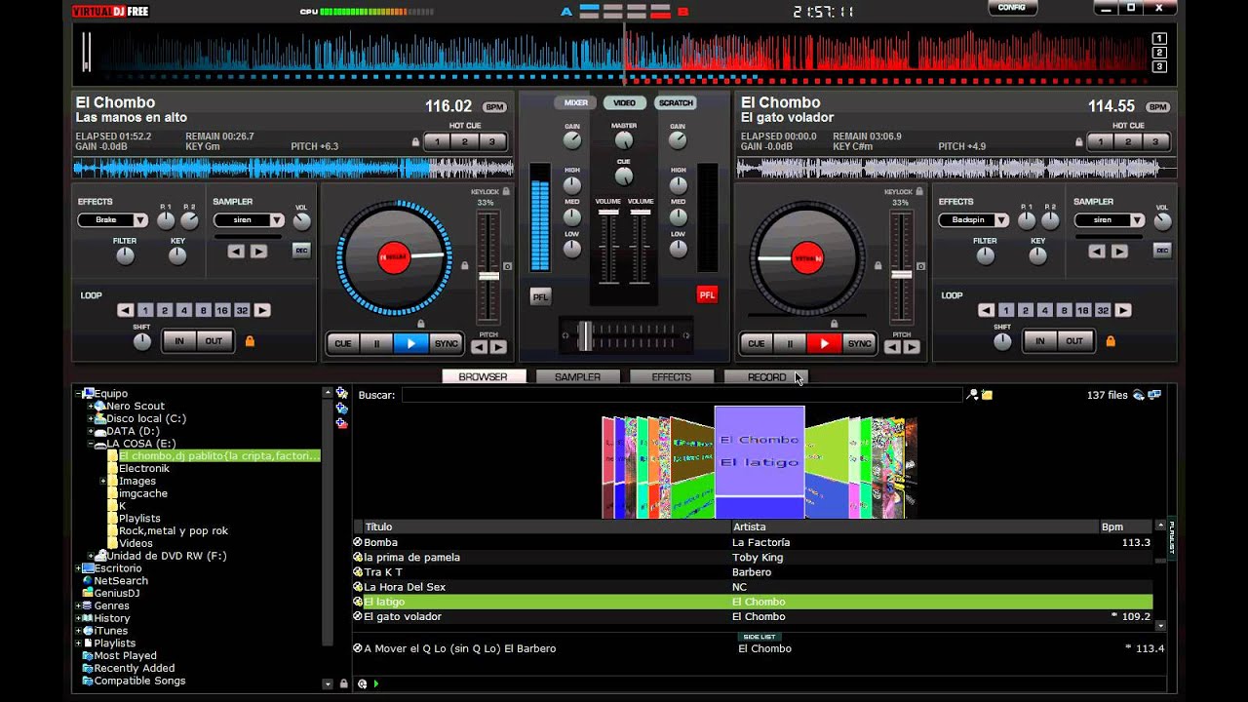Click the side list disc icon at browser bottom
Image resolution: width=1248 pixels, height=702 pixels.
coord(362,683)
